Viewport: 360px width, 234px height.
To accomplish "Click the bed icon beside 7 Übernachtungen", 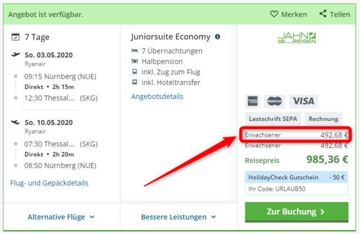I will (134, 51).
